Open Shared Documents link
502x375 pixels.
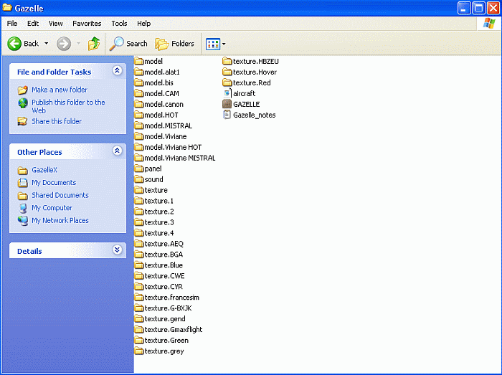click(x=60, y=195)
